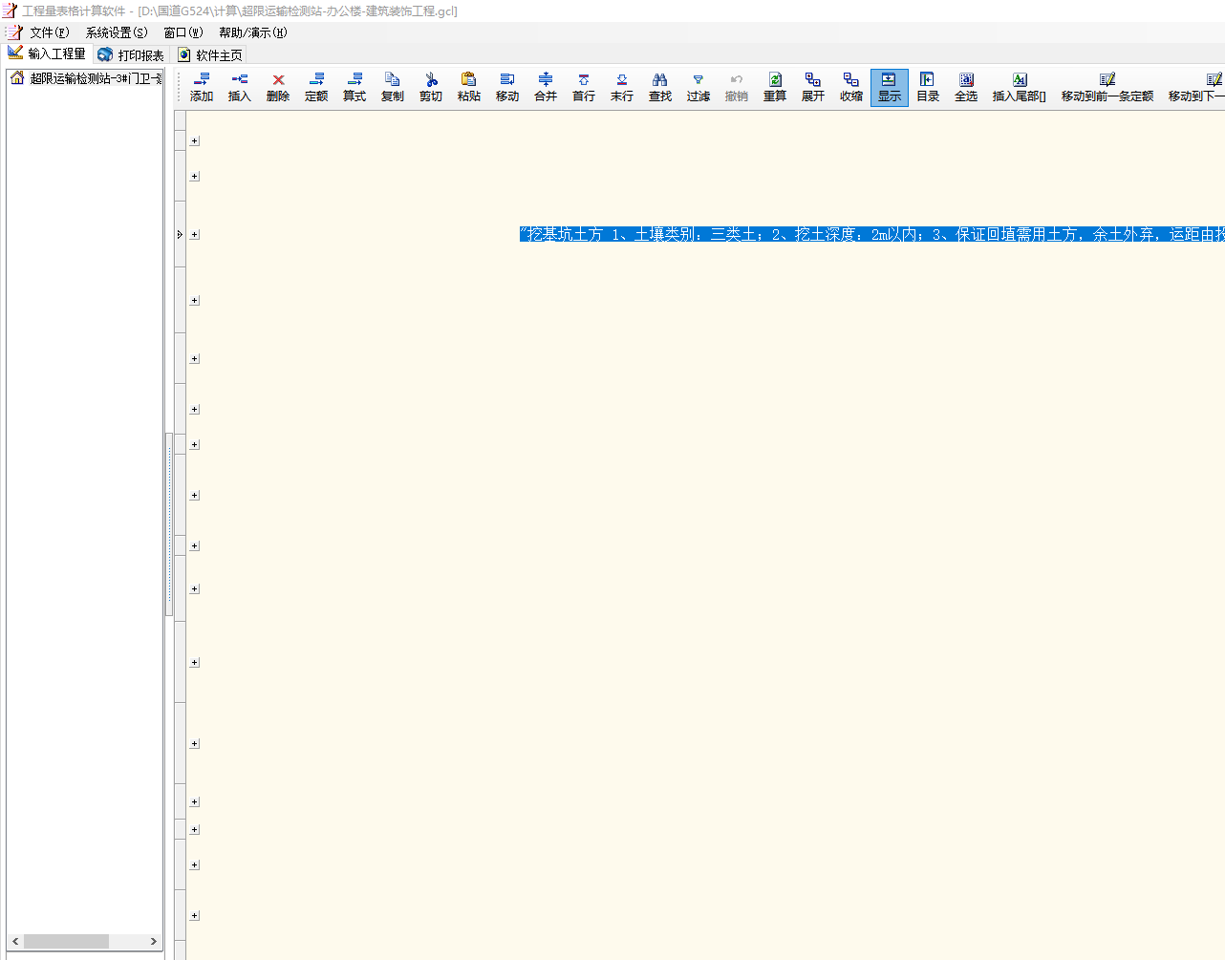Viewport: 1225px width, 960px height.
Task: Click the 添加 (add) toolbar icon
Action: point(202,87)
